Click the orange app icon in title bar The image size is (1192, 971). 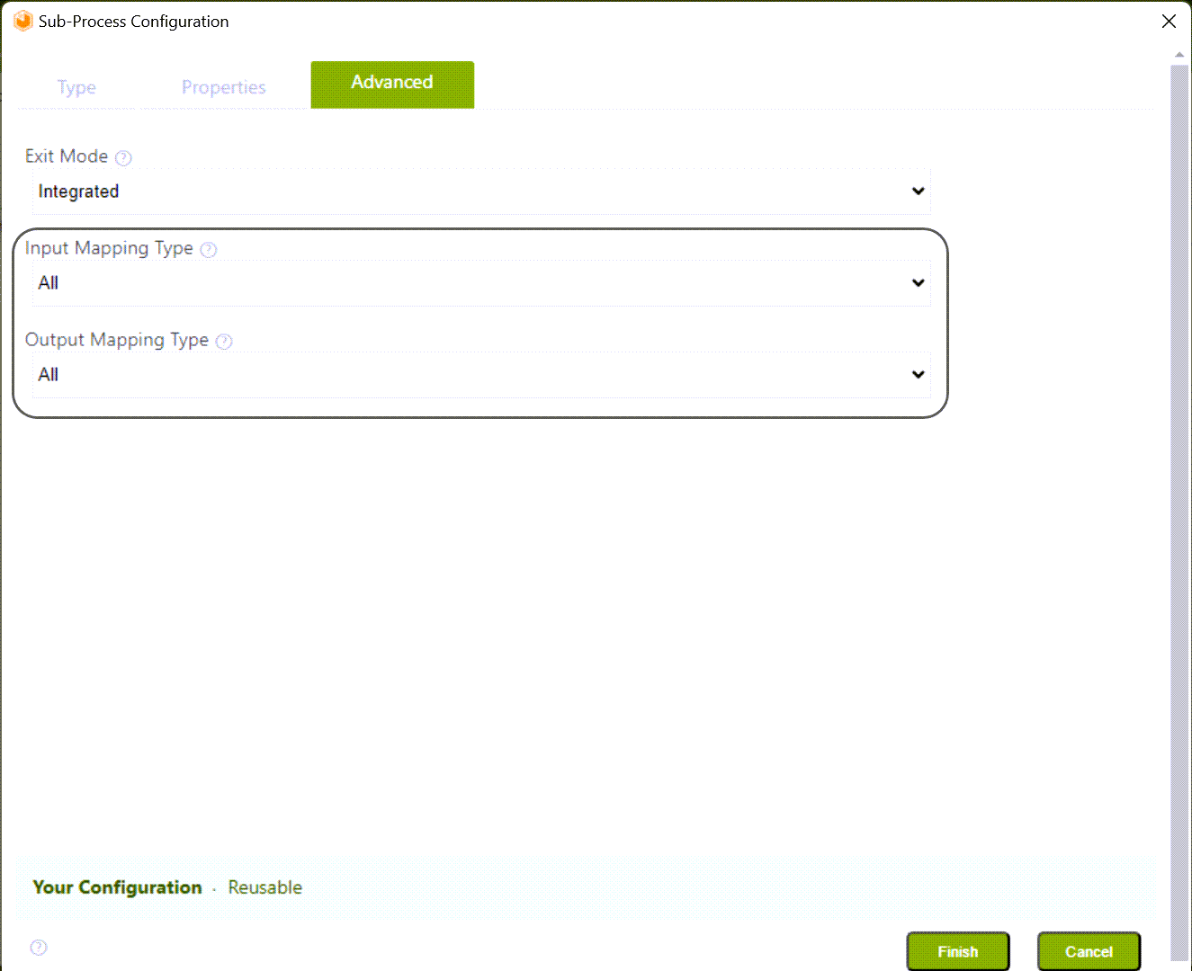coord(23,22)
